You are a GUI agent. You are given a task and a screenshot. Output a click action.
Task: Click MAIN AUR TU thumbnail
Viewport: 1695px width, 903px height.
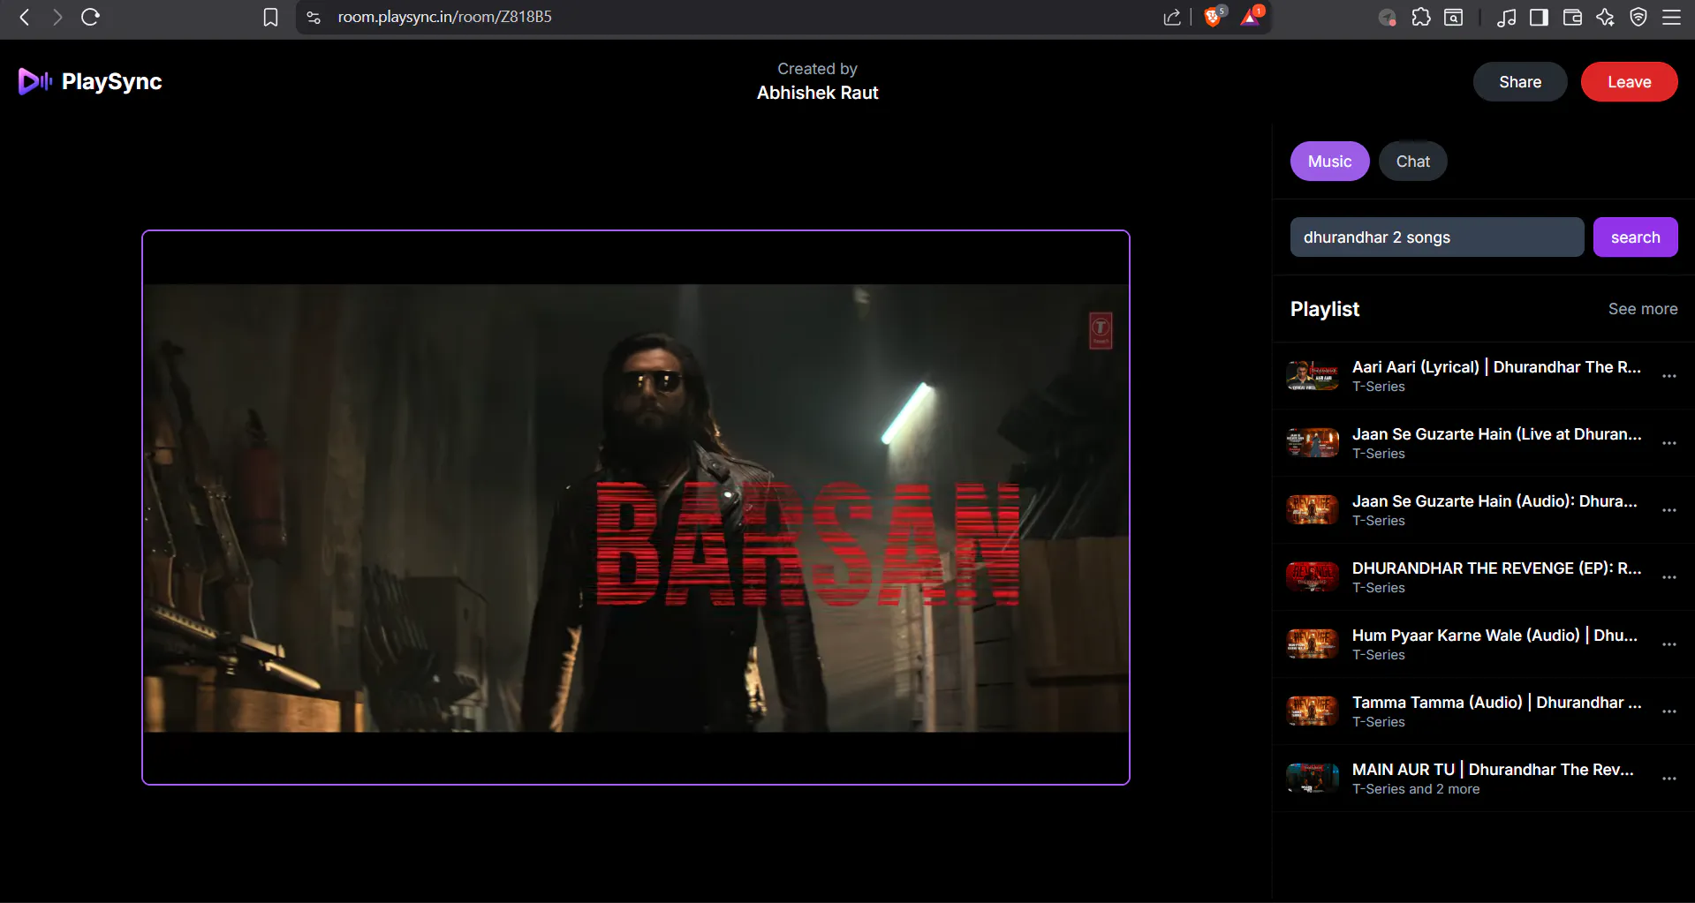pyautogui.click(x=1313, y=779)
